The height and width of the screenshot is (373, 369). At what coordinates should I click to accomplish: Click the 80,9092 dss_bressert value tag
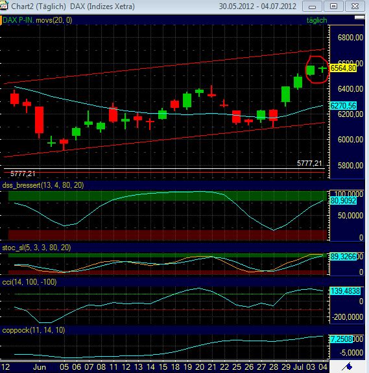343,201
